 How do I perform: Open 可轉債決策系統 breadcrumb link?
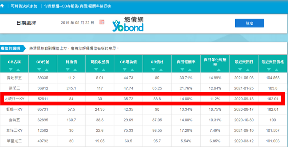pos(24,6)
